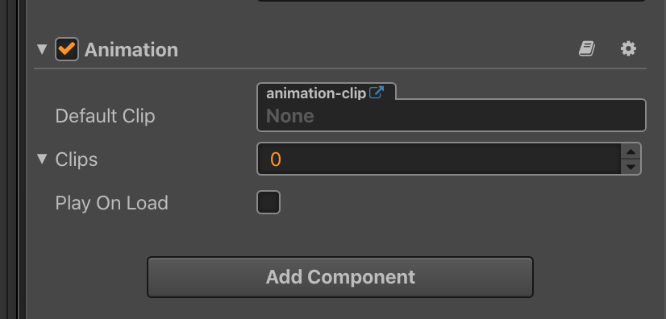Focus the Clips count input field

(439, 159)
